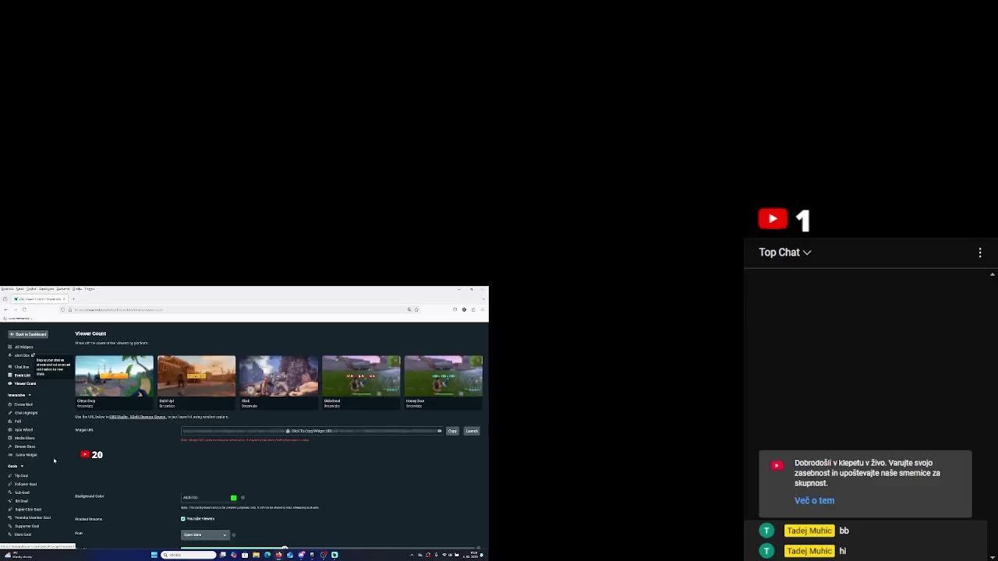The width and height of the screenshot is (998, 561).
Task: Open the Več o tem link
Action: 814,500
